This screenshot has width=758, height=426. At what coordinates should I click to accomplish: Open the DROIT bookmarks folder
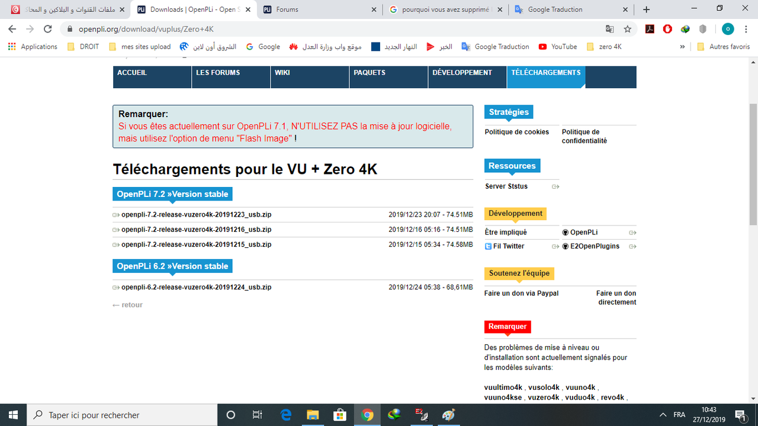(83, 47)
